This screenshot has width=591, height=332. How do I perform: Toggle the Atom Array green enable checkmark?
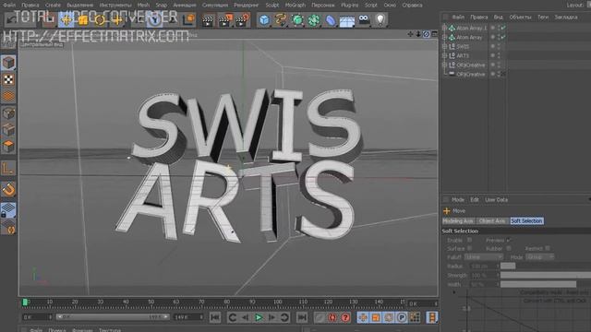coord(503,37)
